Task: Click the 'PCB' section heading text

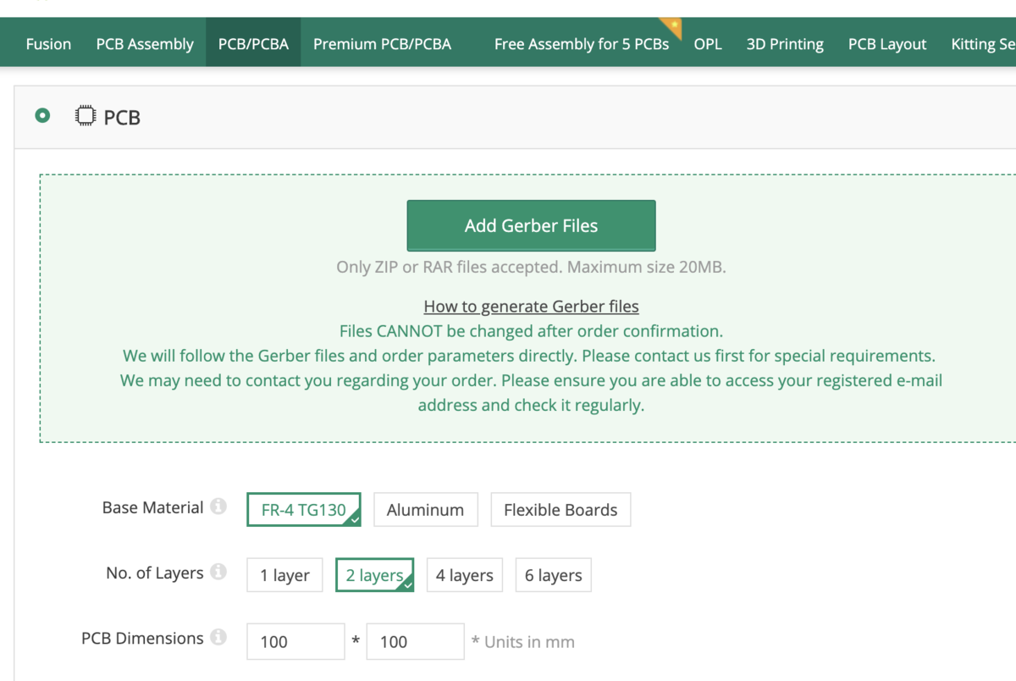Action: [x=122, y=117]
